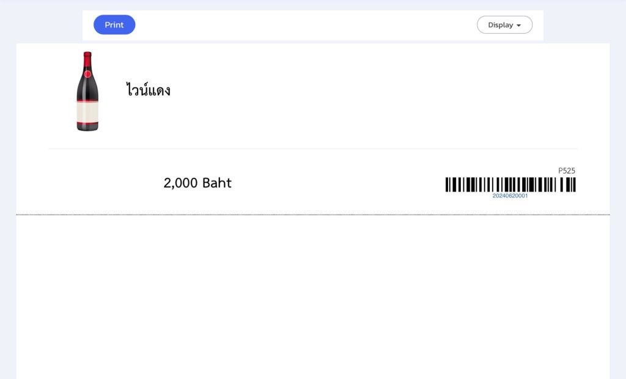The height and width of the screenshot is (379, 626).
Task: Click the empty page area below the label
Action: 313,298
